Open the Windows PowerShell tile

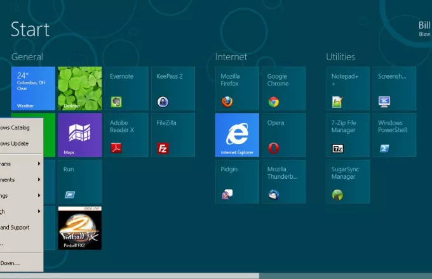(x=395, y=135)
